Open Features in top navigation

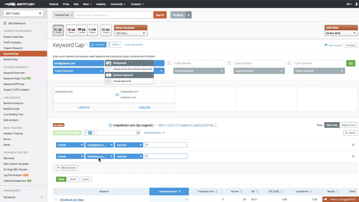click(x=54, y=4)
